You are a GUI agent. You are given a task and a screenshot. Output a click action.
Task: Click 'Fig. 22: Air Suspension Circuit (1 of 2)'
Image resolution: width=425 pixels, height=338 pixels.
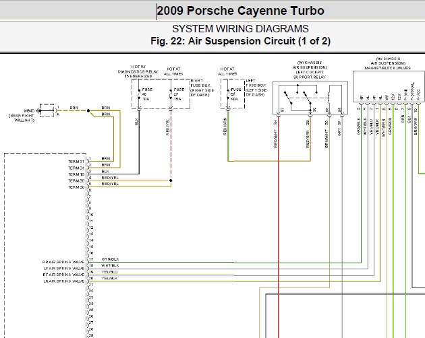point(240,41)
